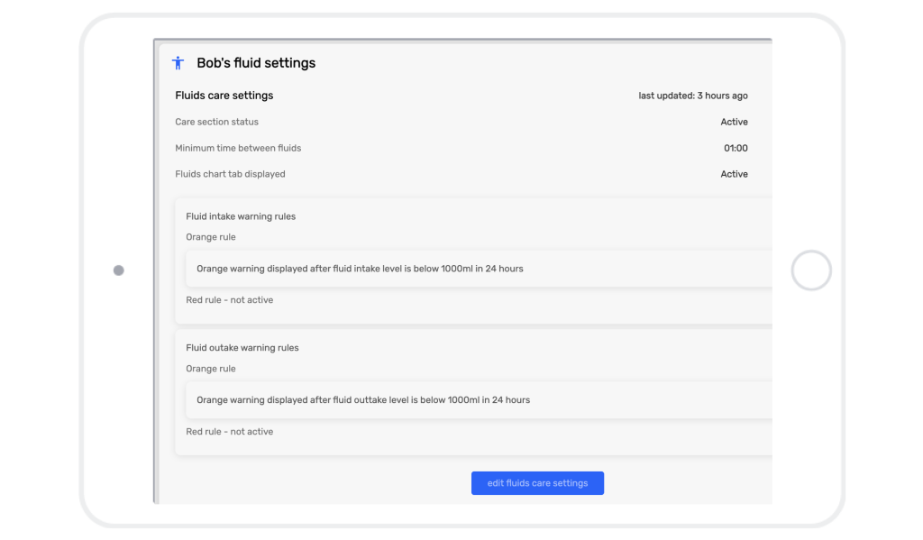Click 'Red rule - not active' under fluid intake
Image resolution: width=923 pixels, height=540 pixels.
point(229,300)
